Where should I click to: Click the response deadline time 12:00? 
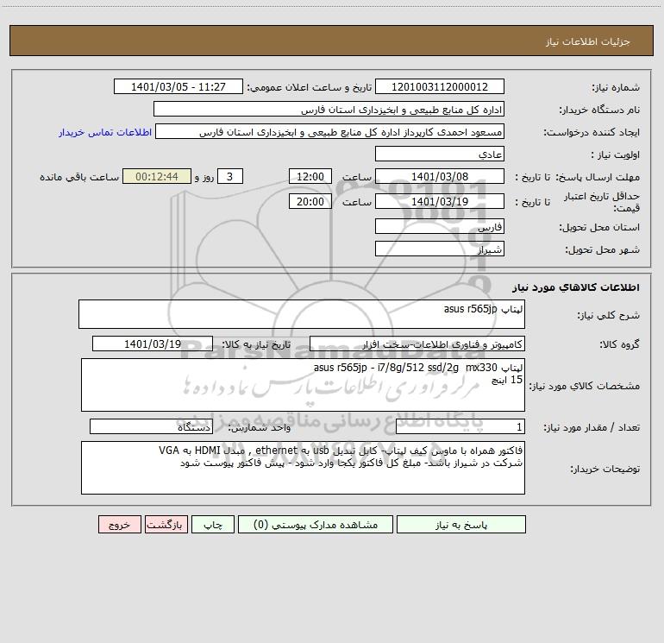(310, 176)
